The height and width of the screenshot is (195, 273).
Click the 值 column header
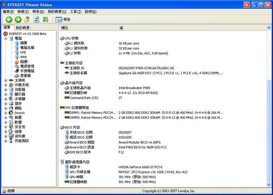pyautogui.click(x=121, y=28)
